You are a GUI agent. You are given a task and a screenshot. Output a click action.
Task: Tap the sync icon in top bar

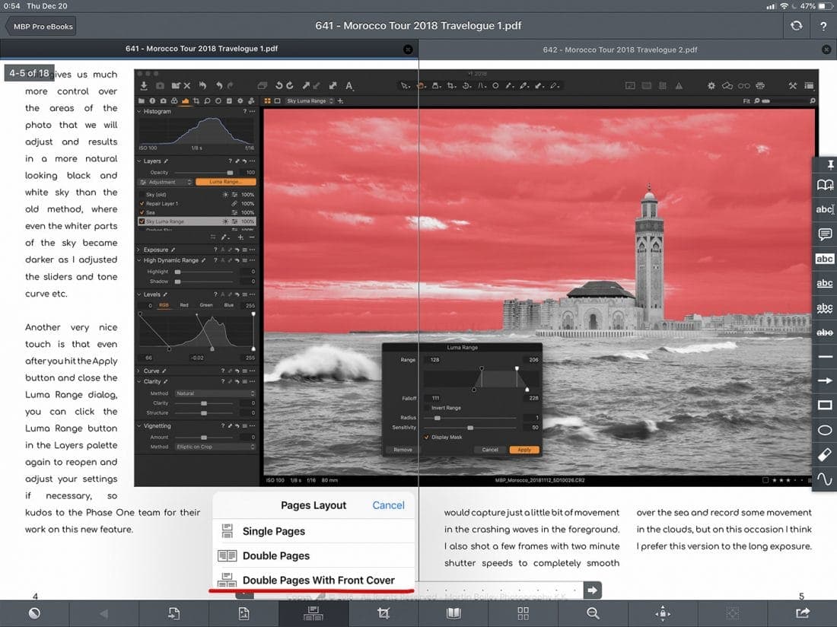(796, 26)
